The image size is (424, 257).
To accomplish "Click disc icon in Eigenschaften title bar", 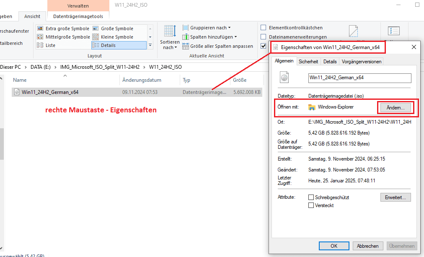I will click(x=276, y=47).
